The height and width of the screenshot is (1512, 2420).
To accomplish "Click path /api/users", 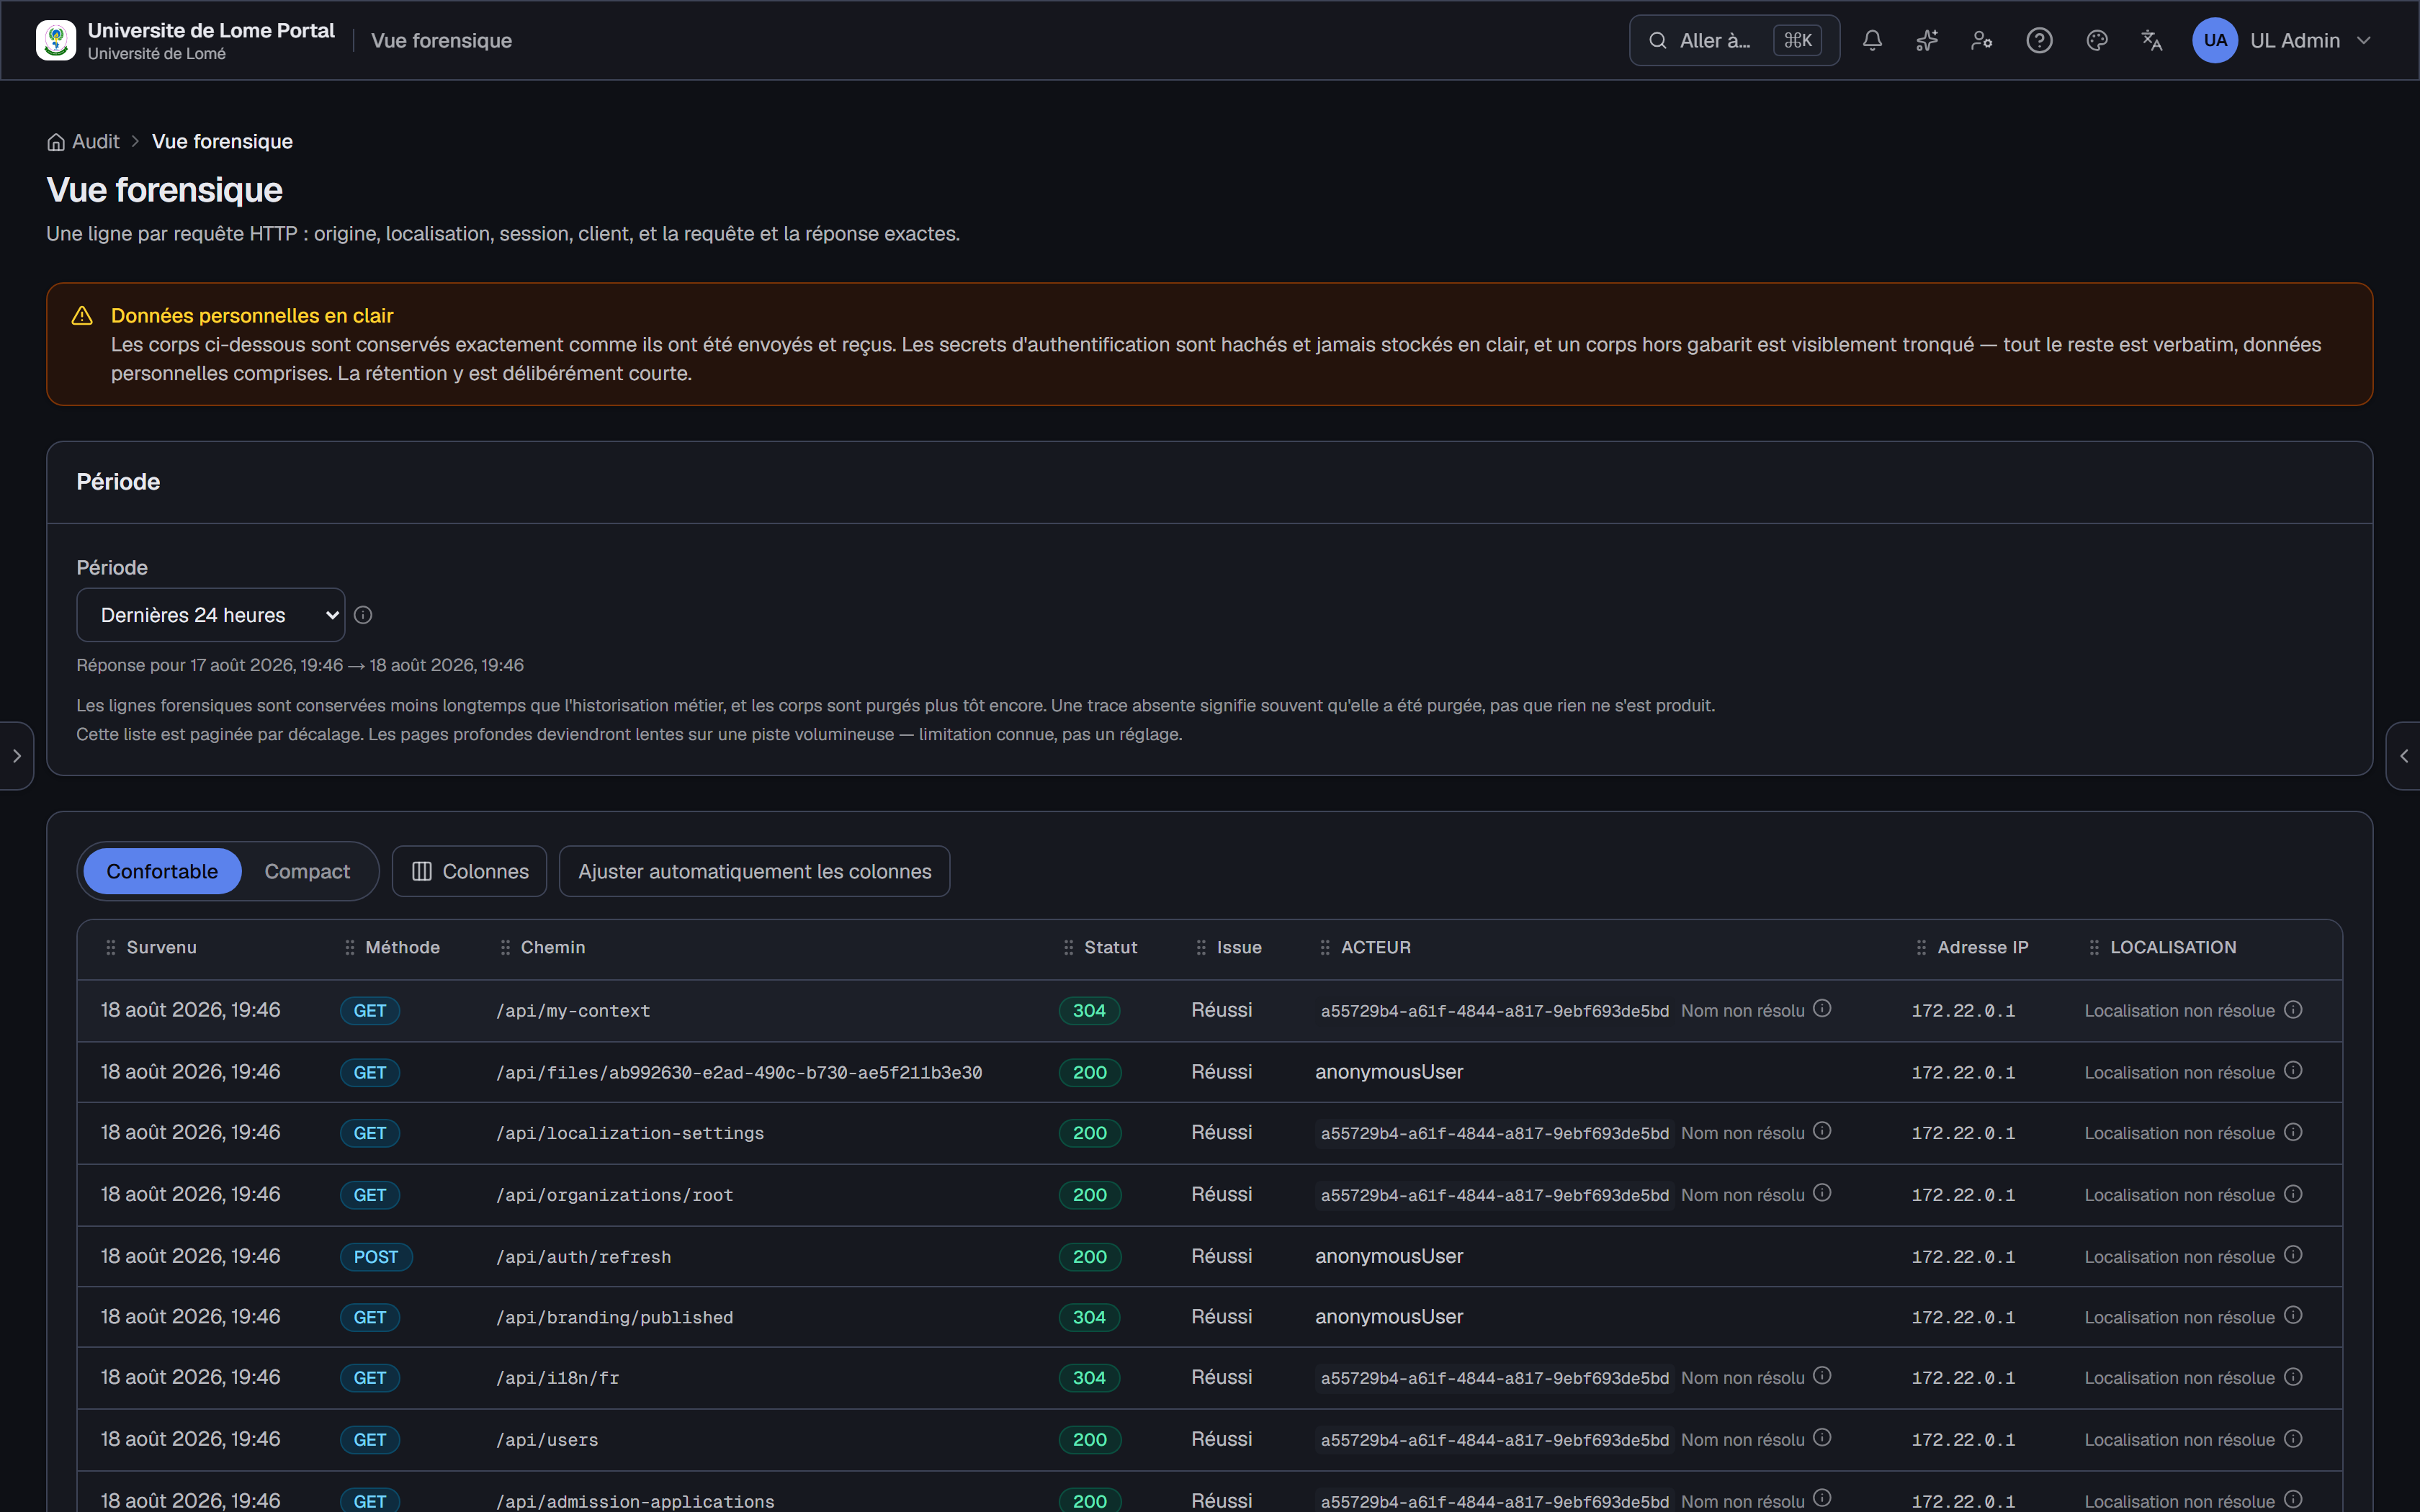I will click(x=547, y=1440).
